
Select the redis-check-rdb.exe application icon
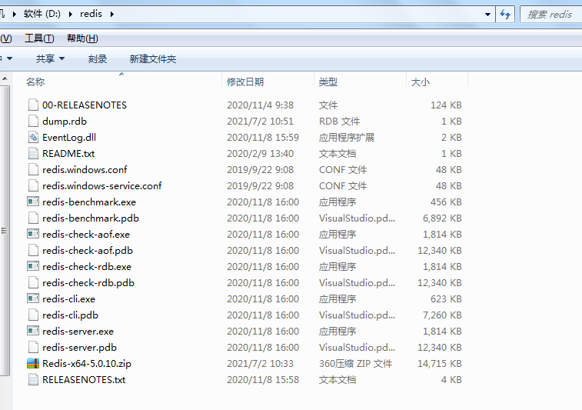[x=33, y=267]
